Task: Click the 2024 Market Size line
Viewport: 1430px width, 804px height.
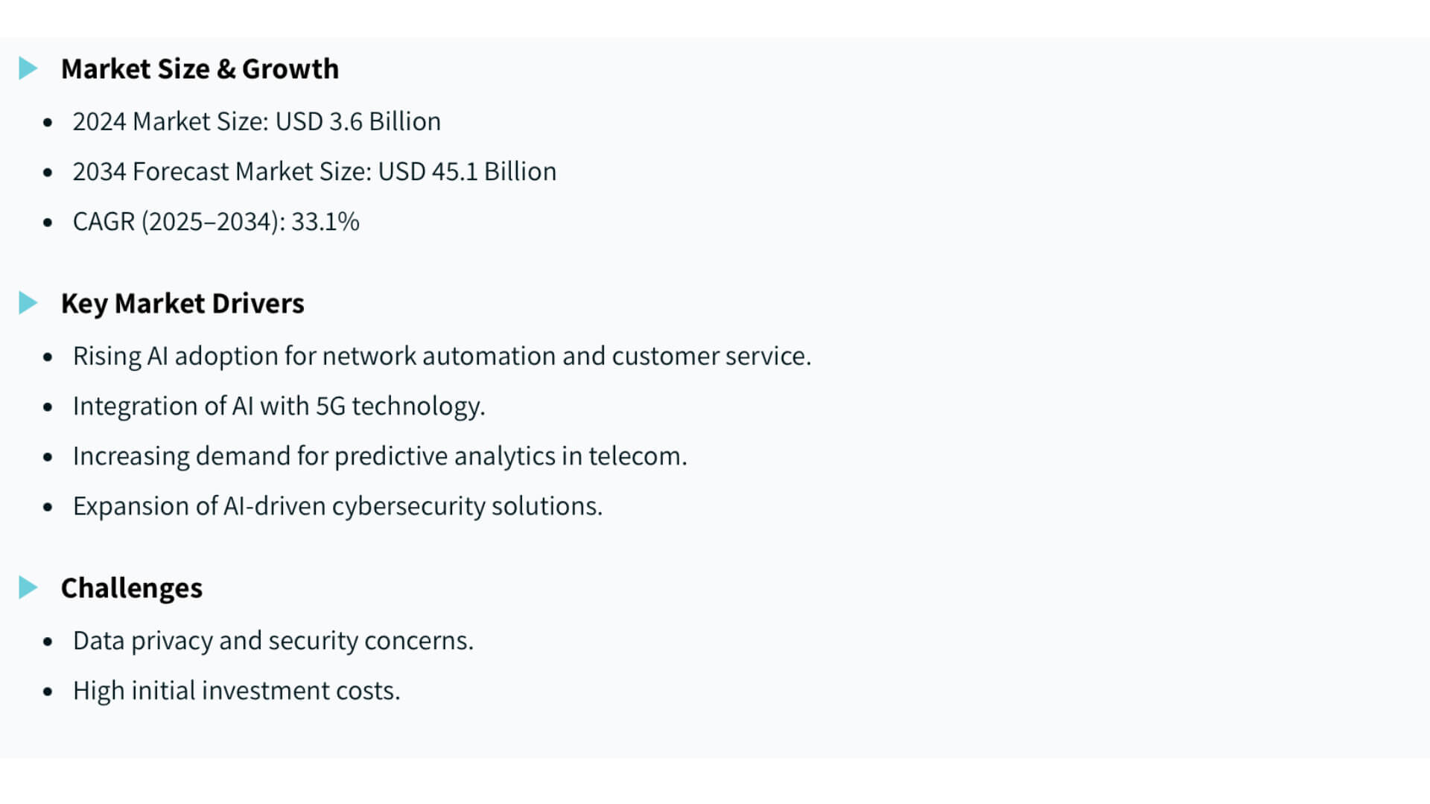Action: coord(256,121)
